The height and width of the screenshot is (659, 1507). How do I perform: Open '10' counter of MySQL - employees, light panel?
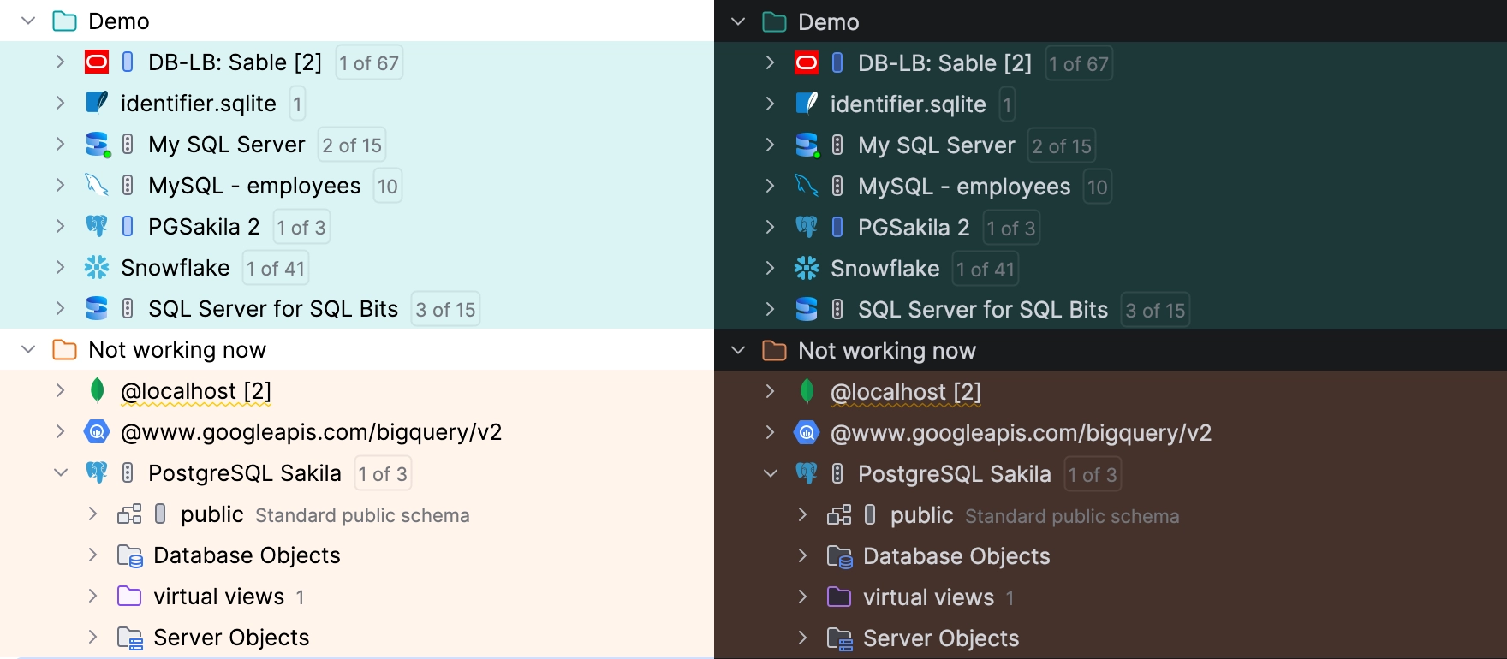coord(388,186)
